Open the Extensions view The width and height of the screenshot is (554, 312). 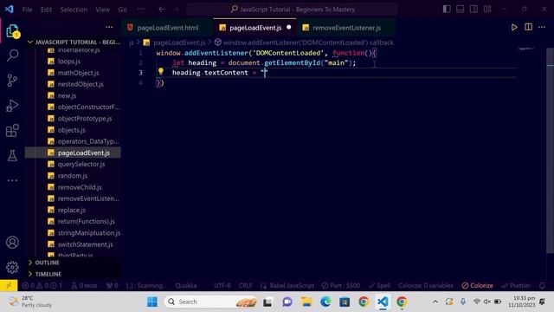tap(12, 131)
